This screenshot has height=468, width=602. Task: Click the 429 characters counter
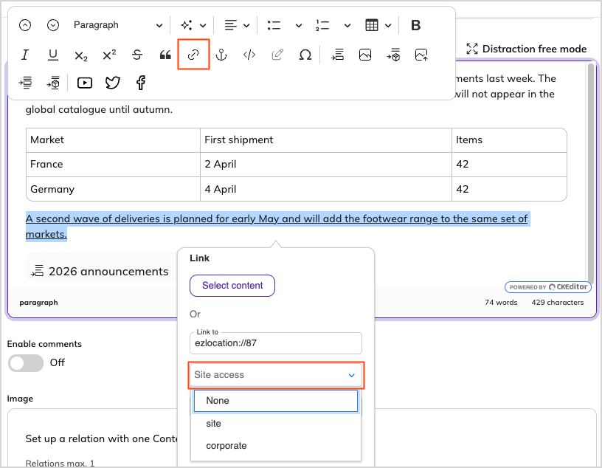click(558, 303)
